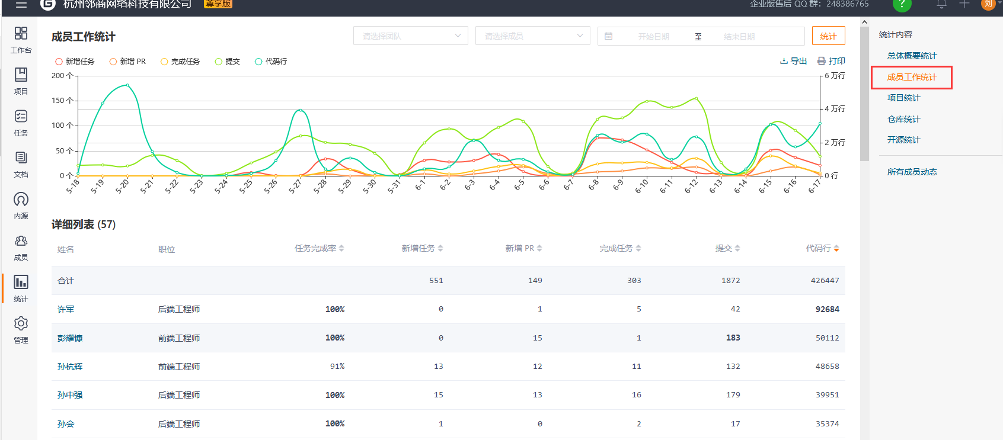Open the 项目 project icon
1003x440 pixels.
tap(21, 75)
